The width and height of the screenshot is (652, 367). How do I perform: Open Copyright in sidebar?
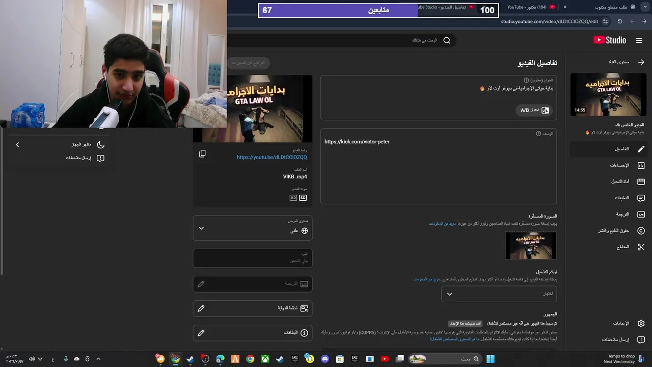coord(608,230)
